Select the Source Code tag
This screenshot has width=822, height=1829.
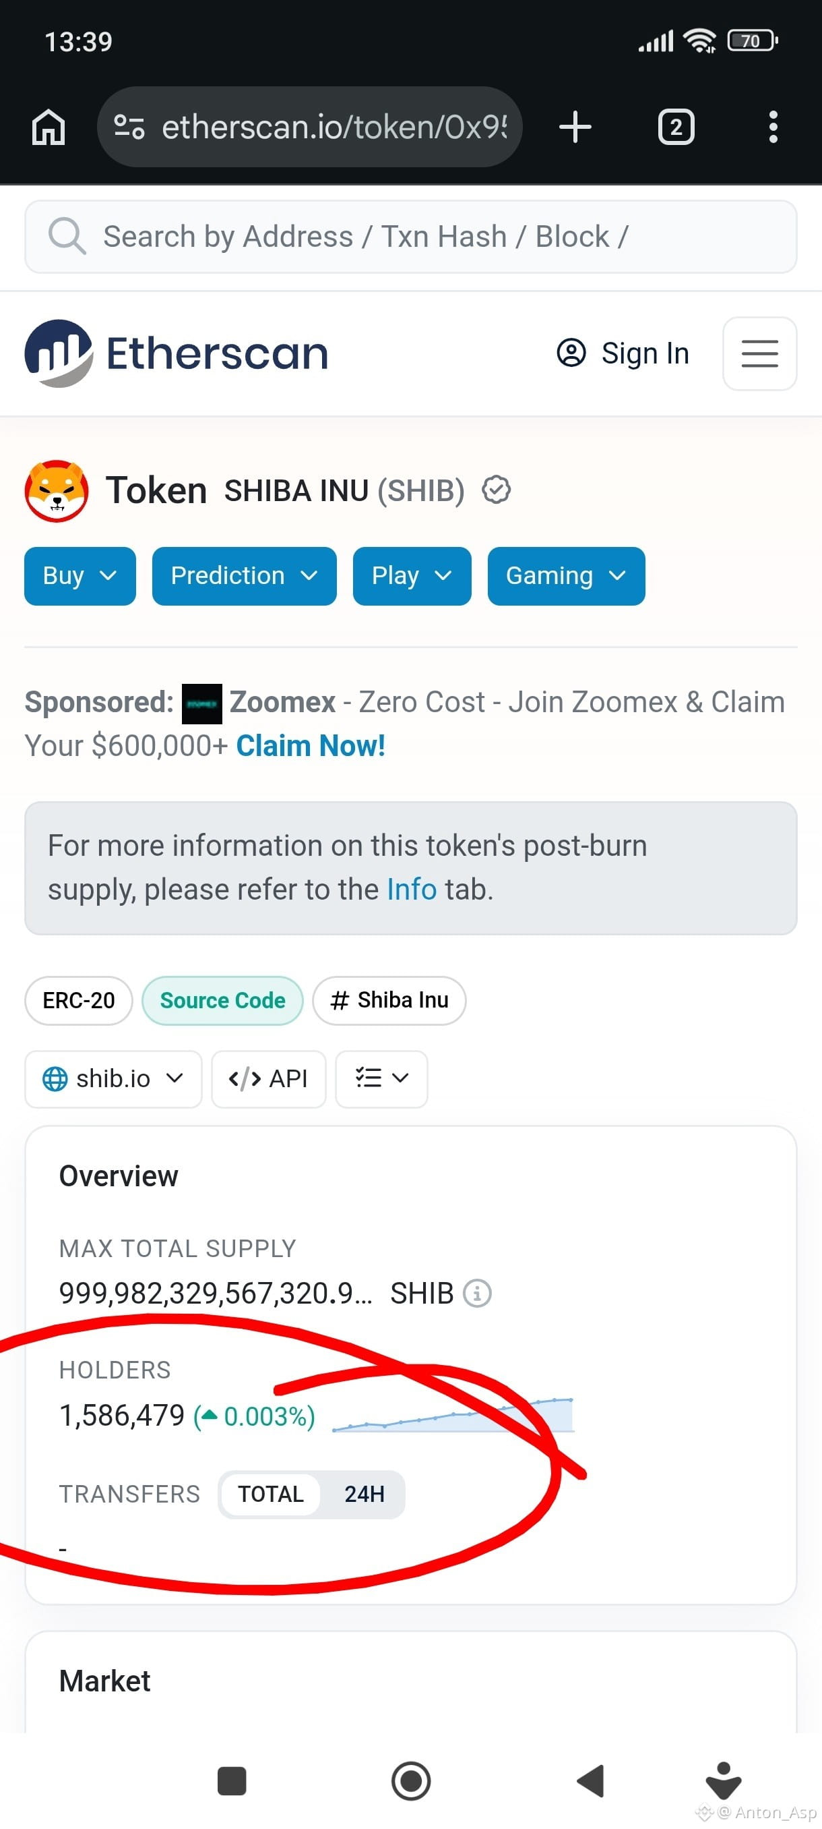pyautogui.click(x=223, y=1000)
